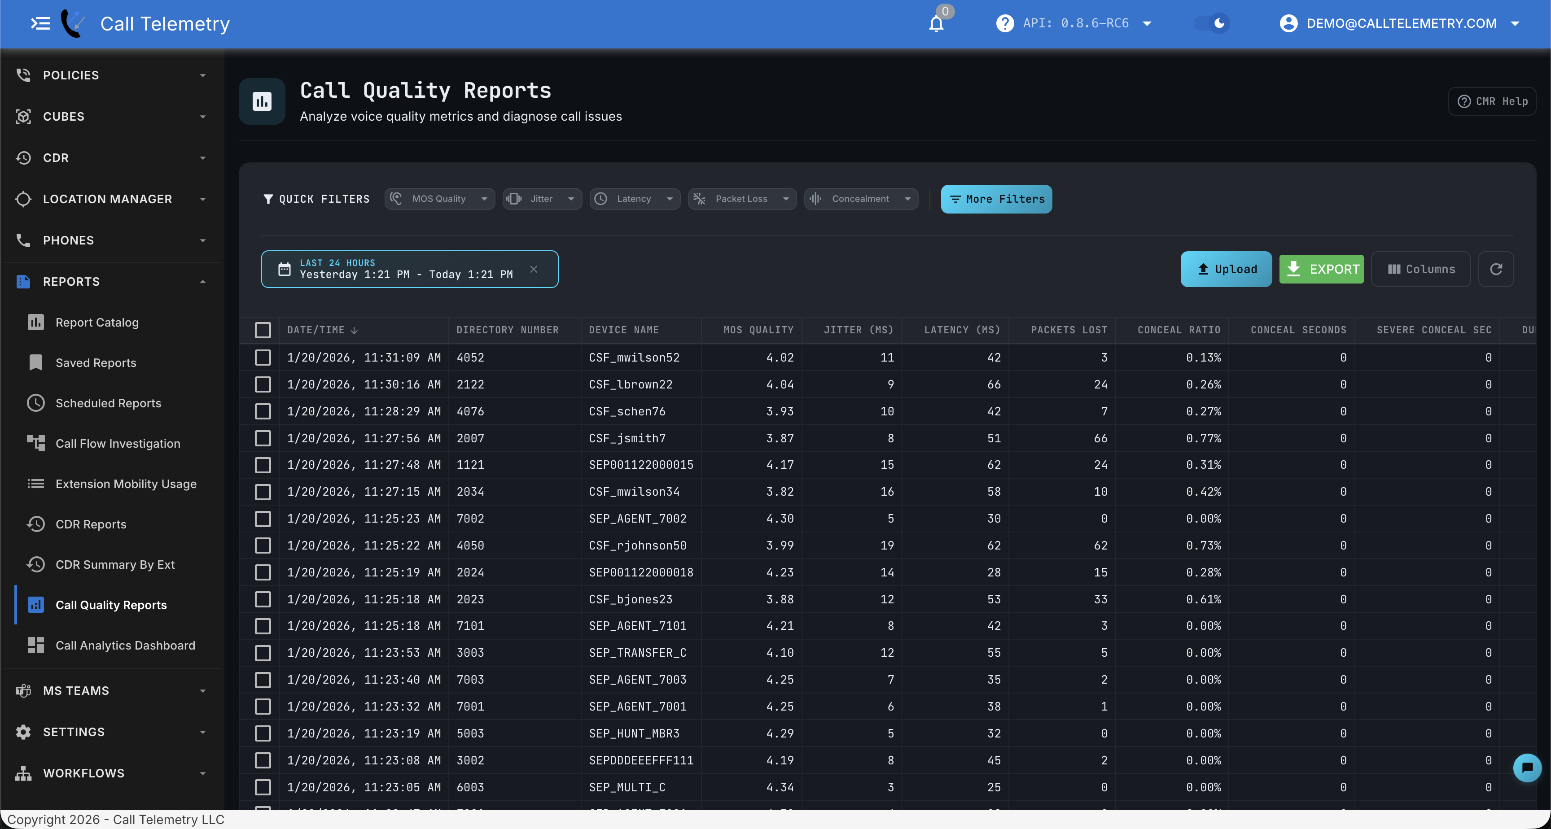1551x829 pixels.
Task: Click the Phones handset icon
Action: pos(23,240)
